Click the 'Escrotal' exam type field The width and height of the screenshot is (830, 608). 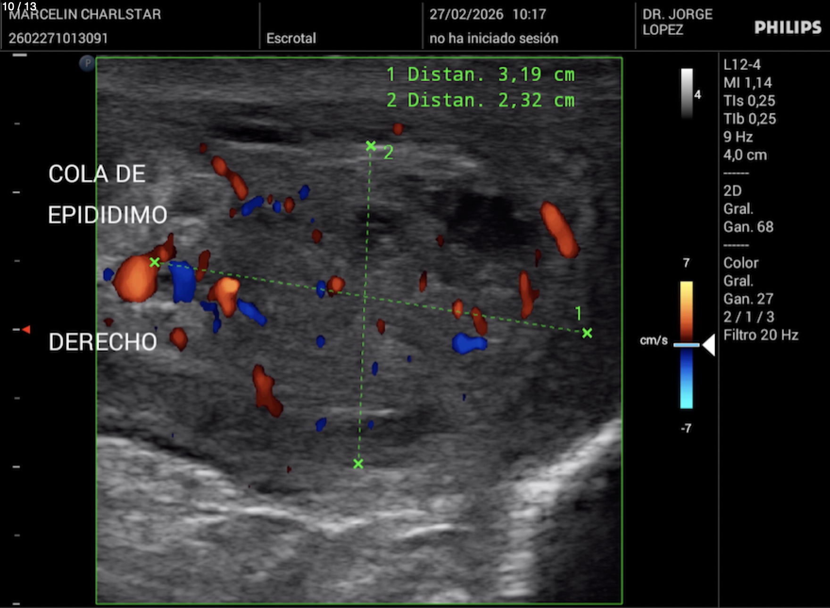291,38
